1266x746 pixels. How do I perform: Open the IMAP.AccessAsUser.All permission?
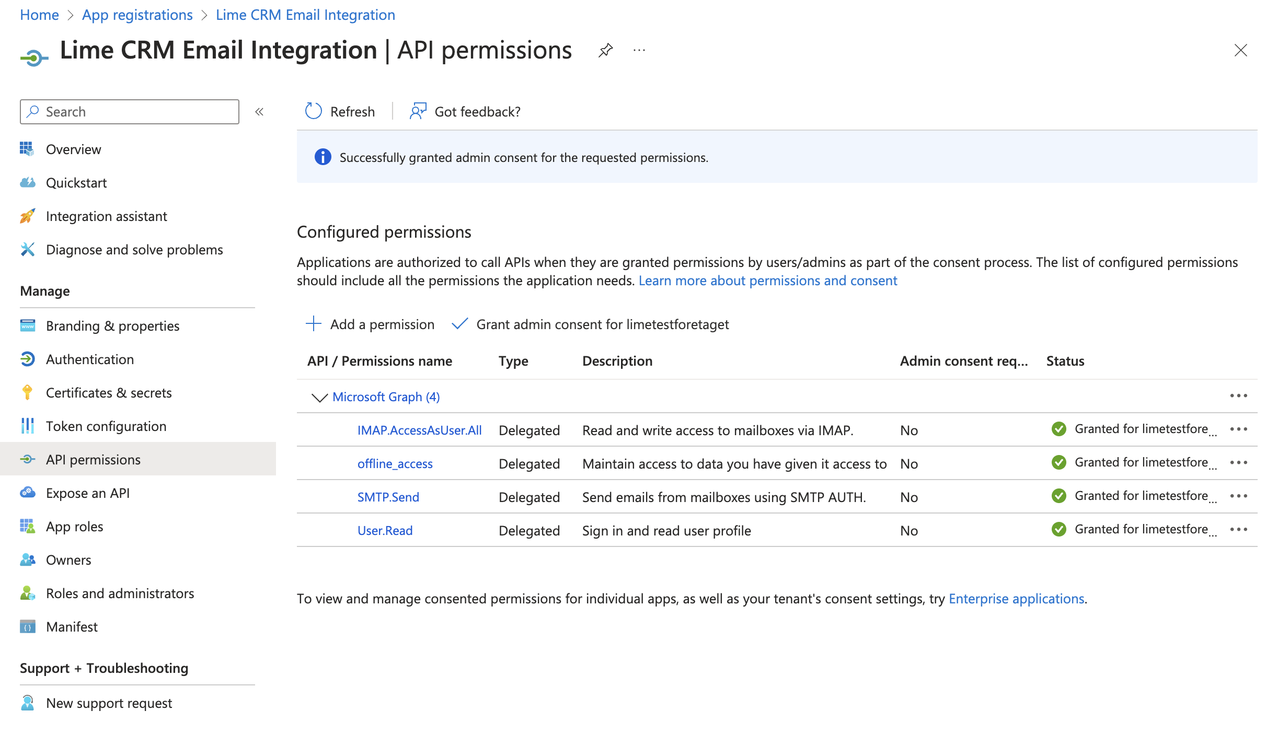pyautogui.click(x=420, y=430)
